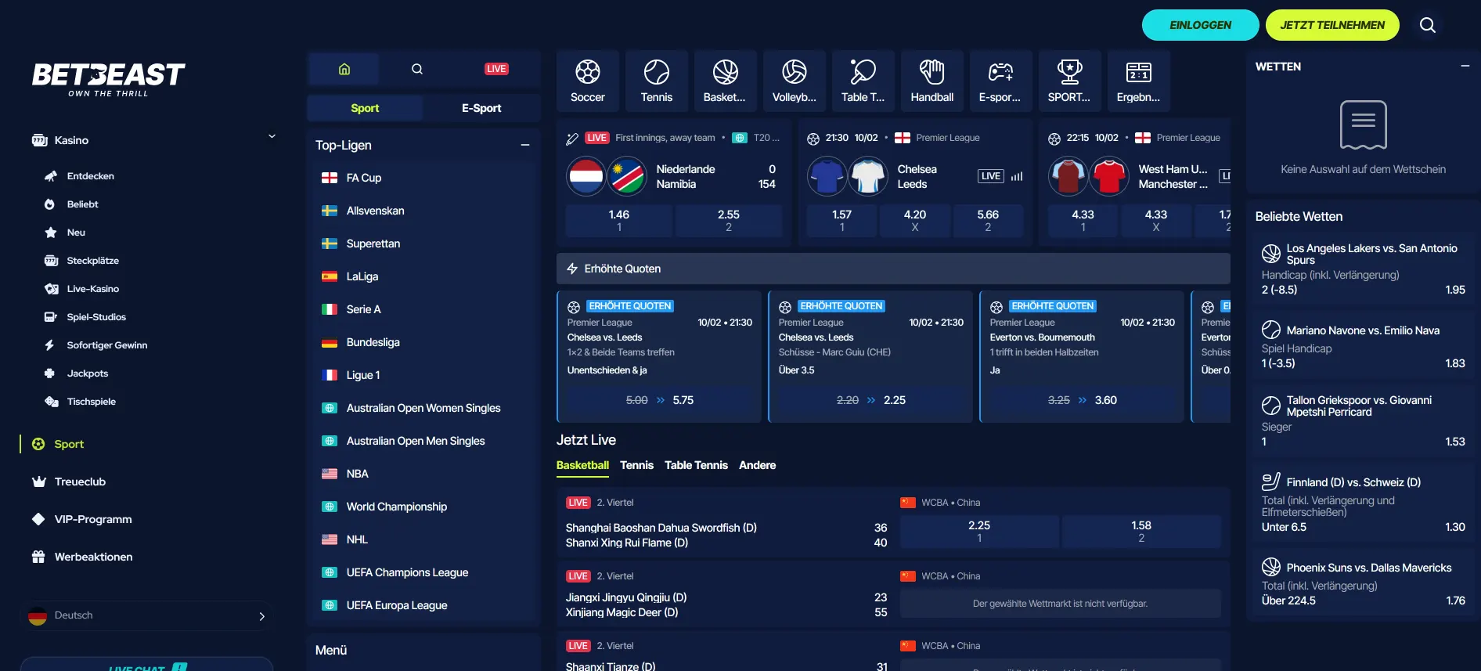Select Finnland vs Schweiz Unter 6.5 bet
Screen dimensions: 1481x671
click(1363, 504)
